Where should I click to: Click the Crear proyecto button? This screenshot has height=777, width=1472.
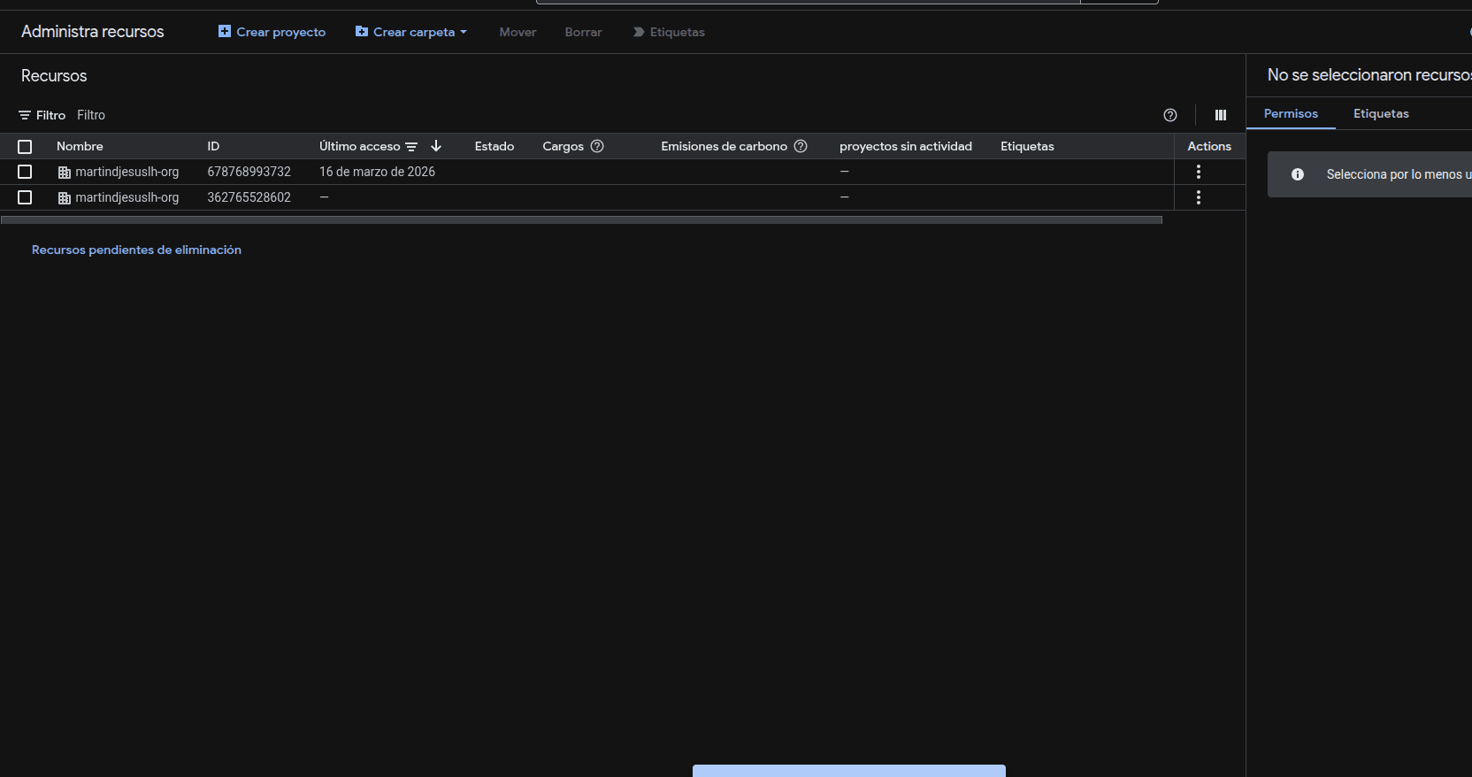pos(272,32)
